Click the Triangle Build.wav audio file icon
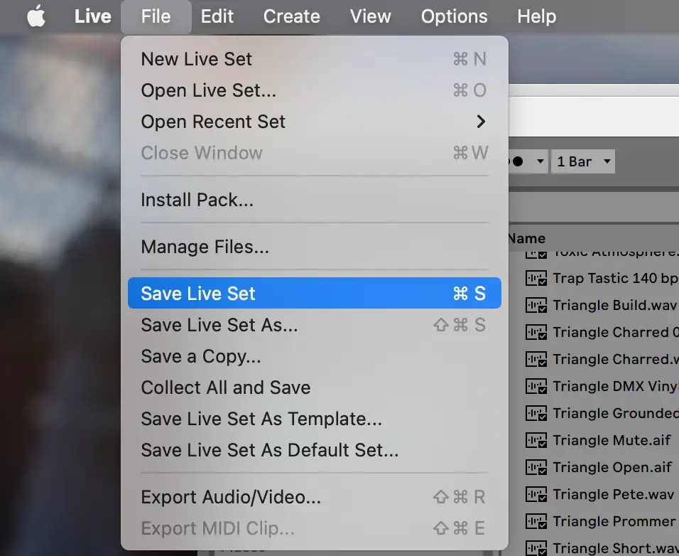This screenshot has width=679, height=556. 536,306
